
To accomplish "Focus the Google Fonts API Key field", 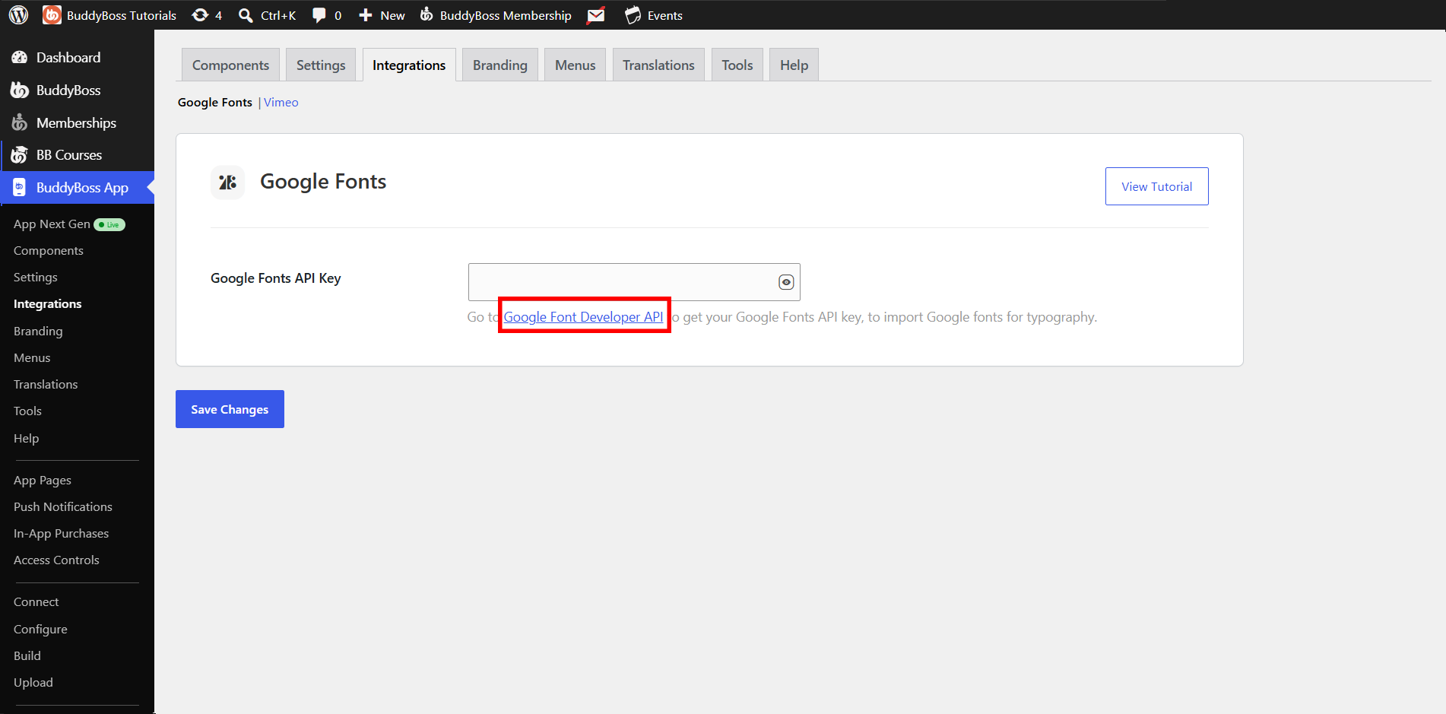I will pos(634,282).
